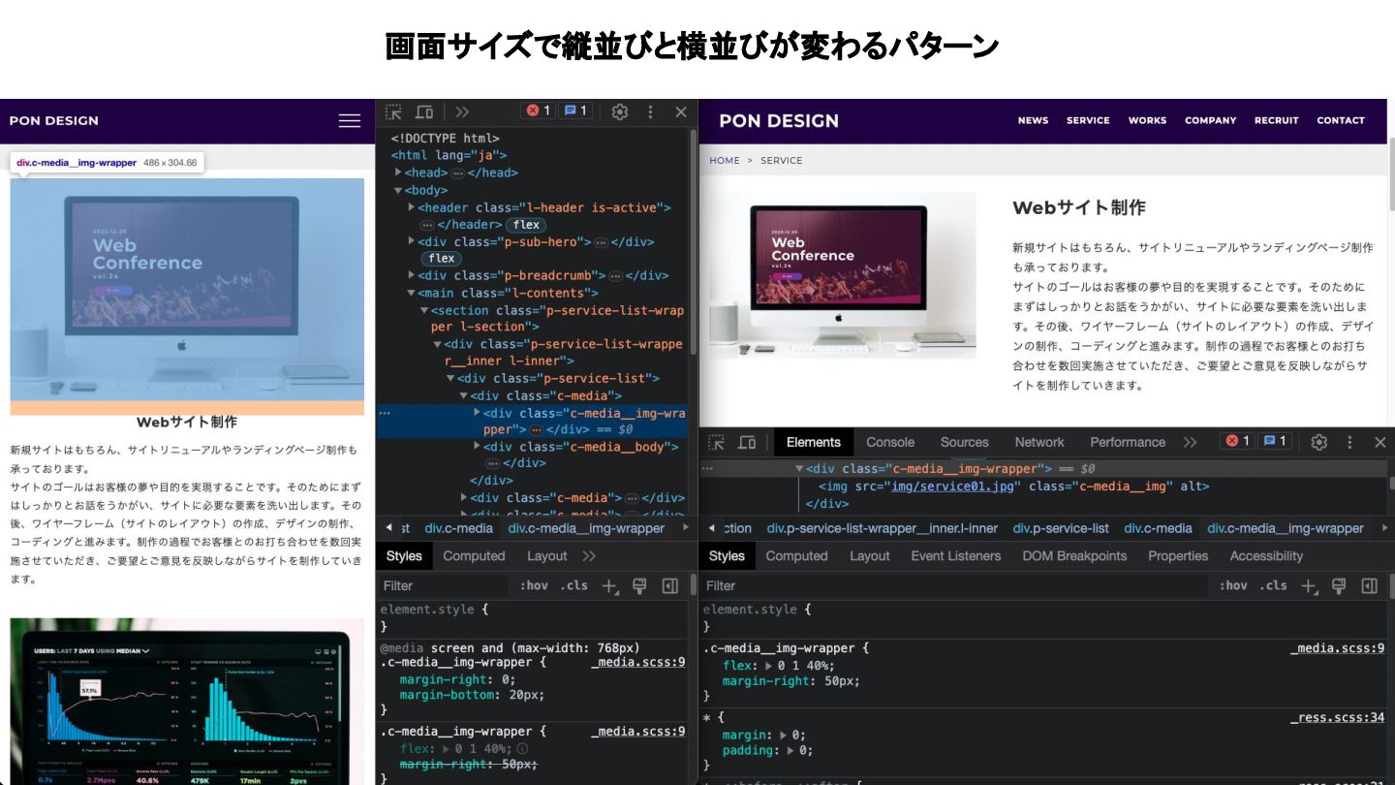Select div.c-media breadcrumb in left DevTools
1395x785 pixels.
[x=459, y=528]
